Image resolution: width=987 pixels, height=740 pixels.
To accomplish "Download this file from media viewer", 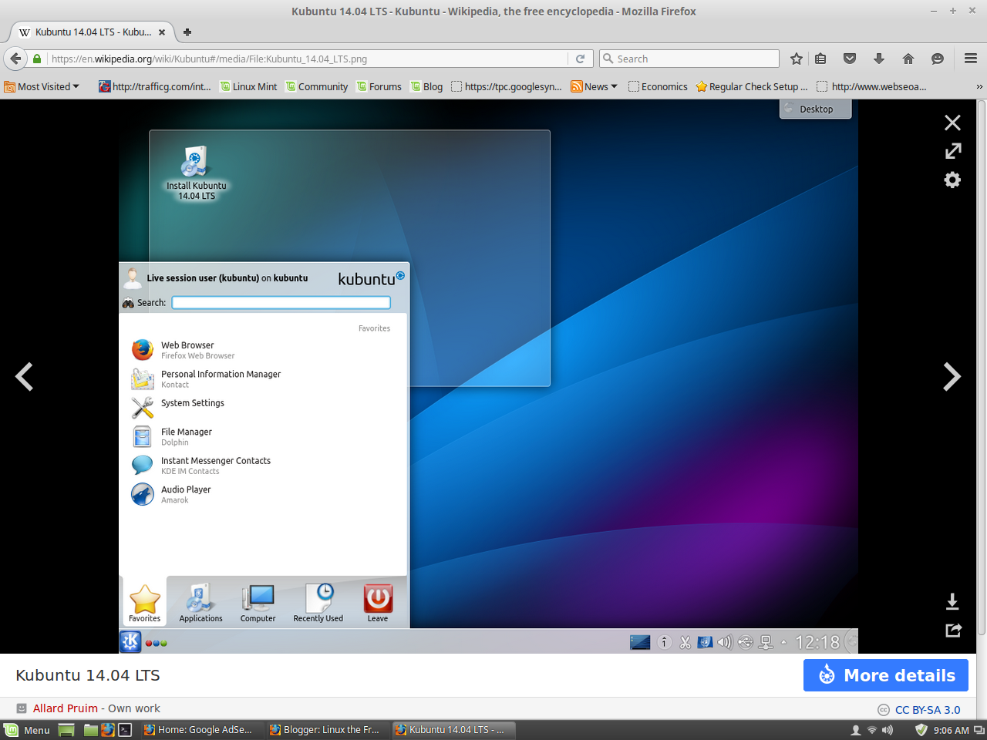I will pyautogui.click(x=952, y=601).
